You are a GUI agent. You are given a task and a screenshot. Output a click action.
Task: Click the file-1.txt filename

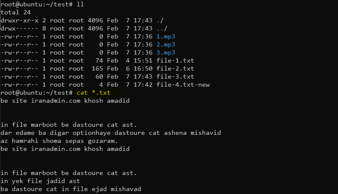pos(175,60)
